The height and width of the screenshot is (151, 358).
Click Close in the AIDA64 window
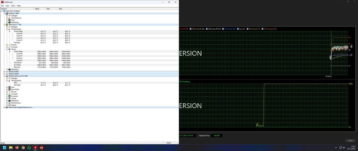(350, 141)
